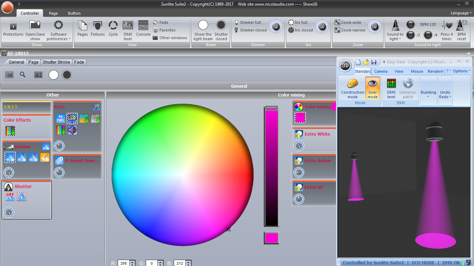Click the INIT button in Other panel

click(26, 107)
